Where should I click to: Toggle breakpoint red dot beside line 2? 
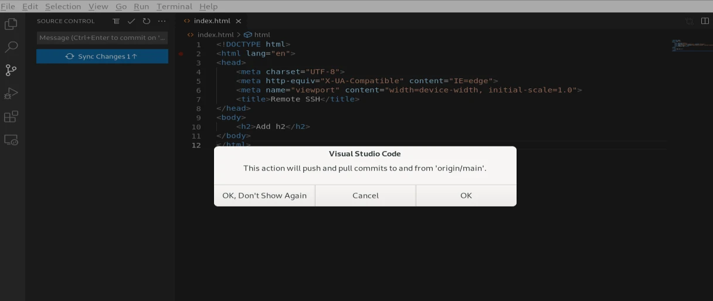click(x=181, y=54)
